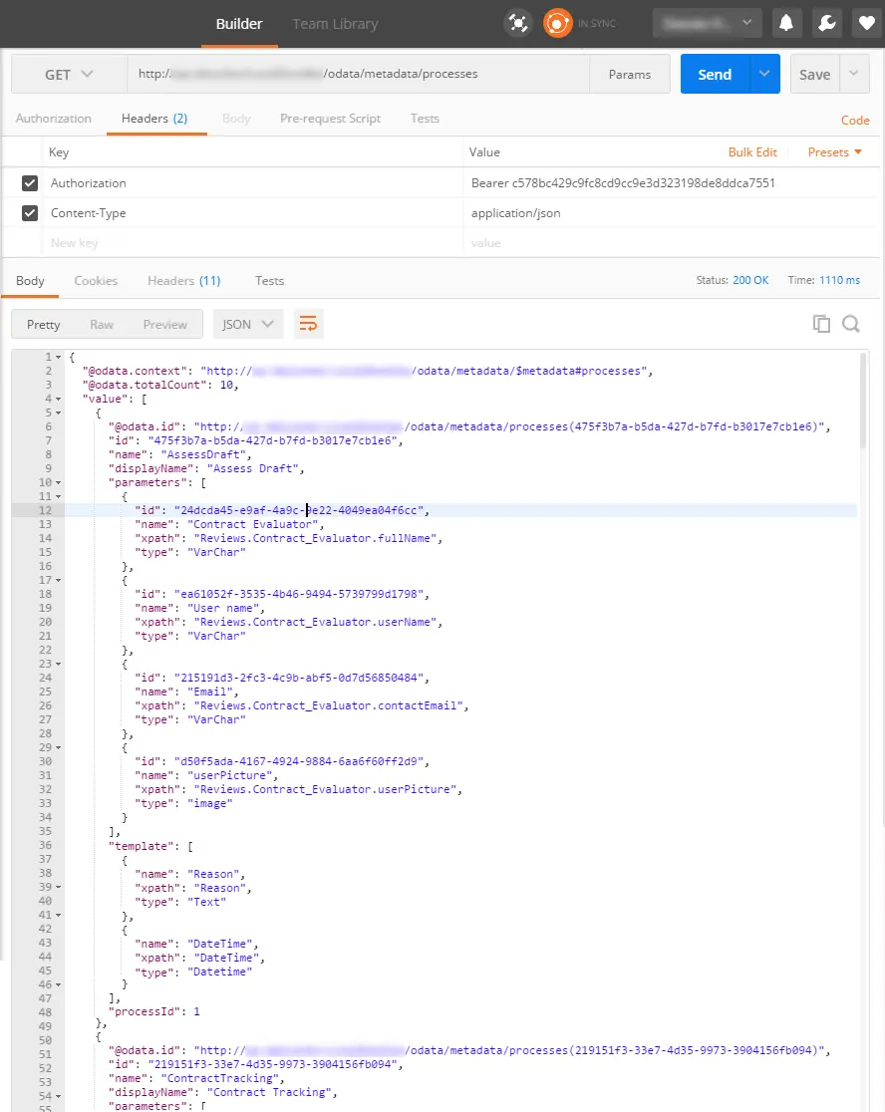Copy response body with copy icon
The width and height of the screenshot is (885, 1112).
tap(821, 324)
